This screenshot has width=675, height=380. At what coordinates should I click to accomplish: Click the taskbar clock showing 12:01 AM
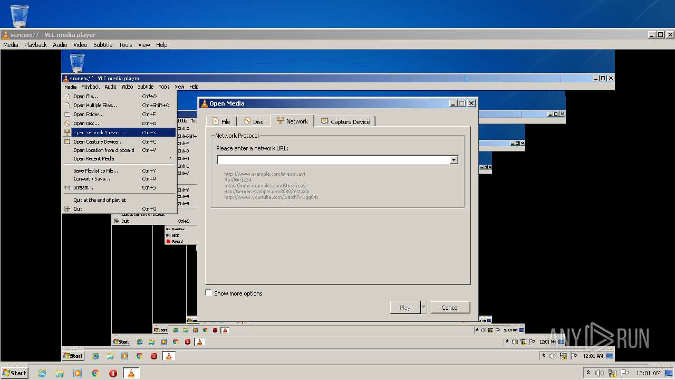click(648, 373)
